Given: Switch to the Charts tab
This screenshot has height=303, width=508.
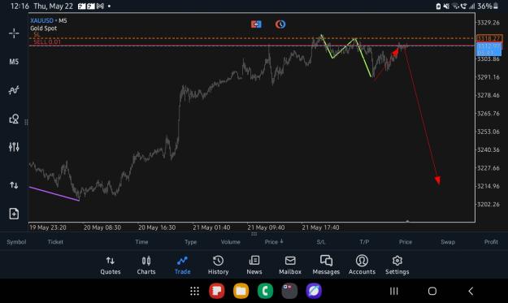Looking at the screenshot, I should [x=146, y=266].
